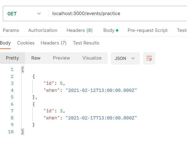
Task: Select the Headers (8) request tab
Action: coord(79,30)
